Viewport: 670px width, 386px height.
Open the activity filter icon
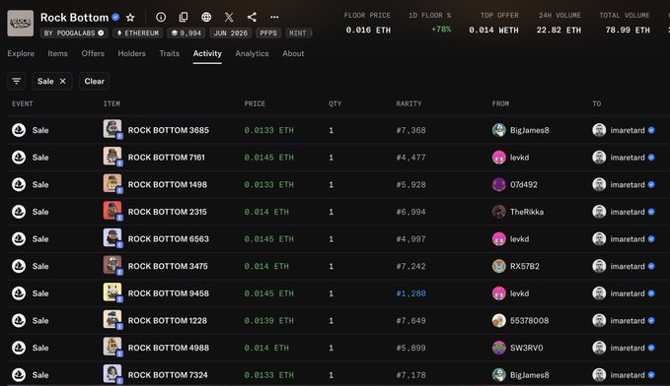pos(16,81)
